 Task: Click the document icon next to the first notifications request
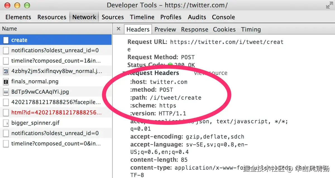[6, 50]
